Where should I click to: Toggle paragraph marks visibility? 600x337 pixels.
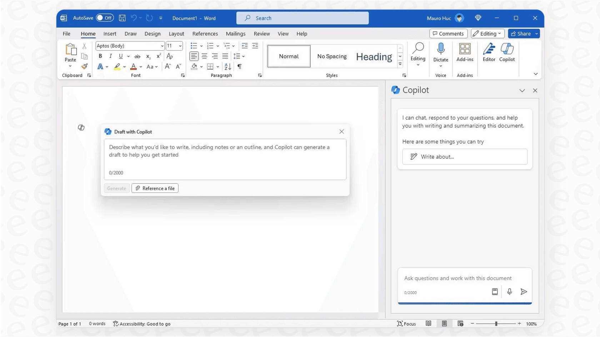pyautogui.click(x=239, y=66)
